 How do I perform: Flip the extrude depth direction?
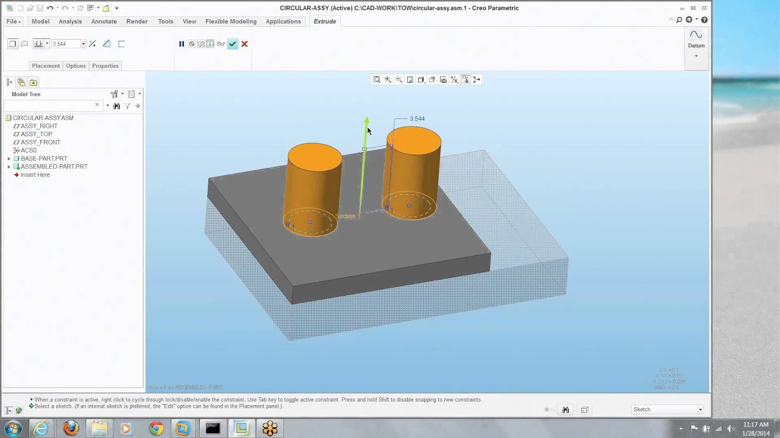click(x=93, y=44)
